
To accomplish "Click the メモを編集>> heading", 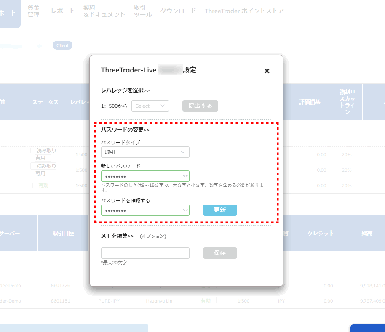I will coord(118,236).
